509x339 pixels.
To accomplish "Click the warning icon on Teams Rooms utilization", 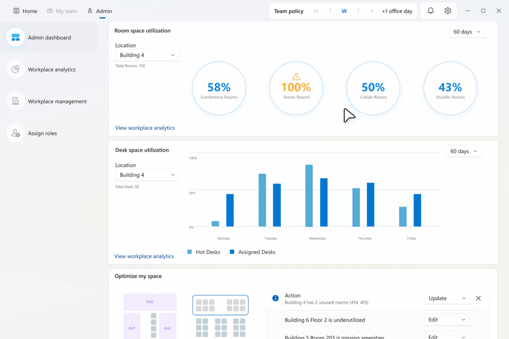I will pos(296,77).
